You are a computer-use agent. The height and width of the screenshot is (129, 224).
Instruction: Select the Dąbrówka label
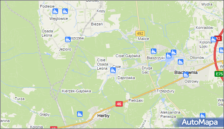tap(126, 78)
